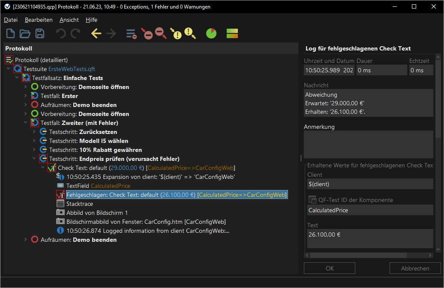Screen dimensions: 444x288
Task: Click the Testfallsatz Einfache Tests icon
Action: (26, 78)
